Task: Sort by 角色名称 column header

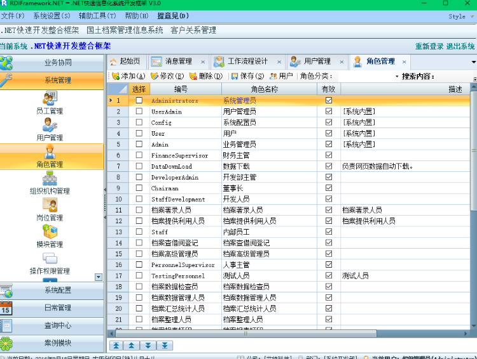Action: click(x=269, y=89)
